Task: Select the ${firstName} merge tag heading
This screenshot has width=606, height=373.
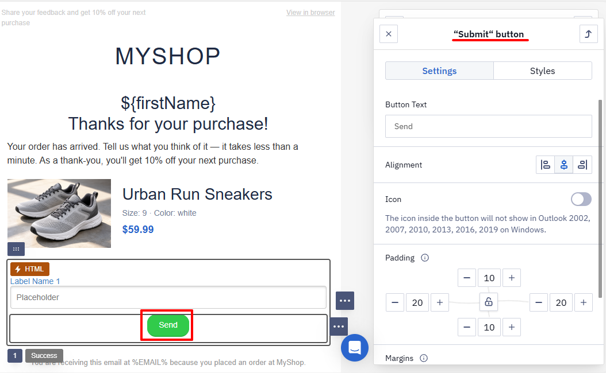Action: pos(168,103)
